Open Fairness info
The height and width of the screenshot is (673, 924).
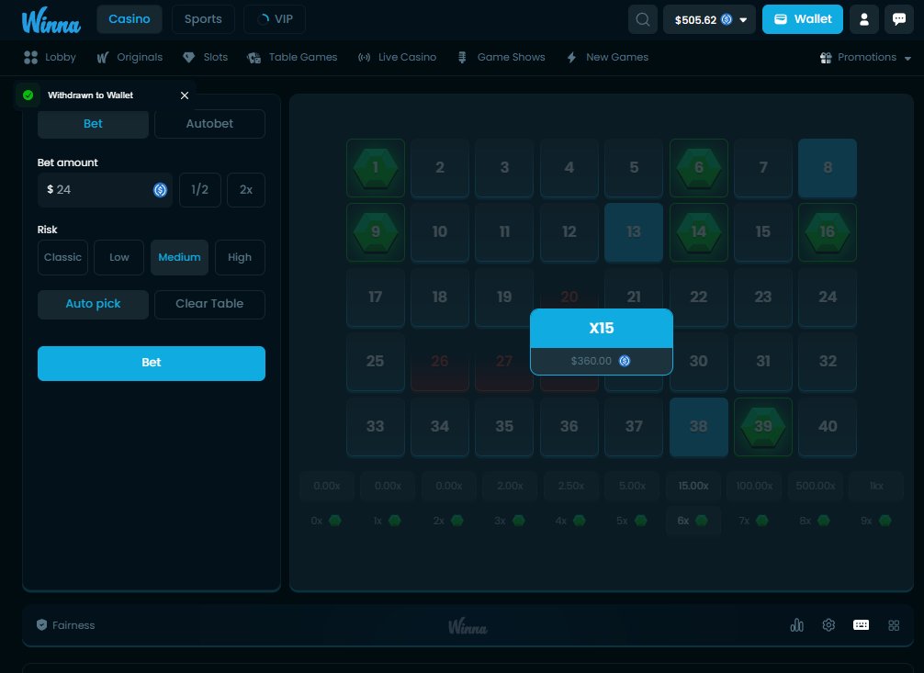[65, 625]
